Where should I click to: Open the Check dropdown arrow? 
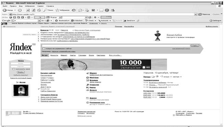click(96, 21)
